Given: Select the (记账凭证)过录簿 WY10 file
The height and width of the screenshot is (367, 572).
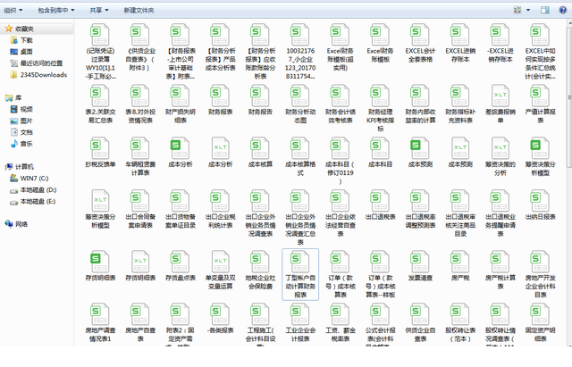Looking at the screenshot, I should coord(100,52).
